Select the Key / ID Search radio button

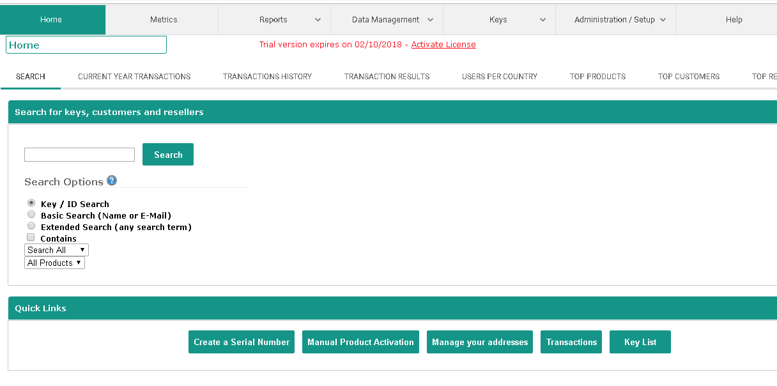click(x=31, y=203)
